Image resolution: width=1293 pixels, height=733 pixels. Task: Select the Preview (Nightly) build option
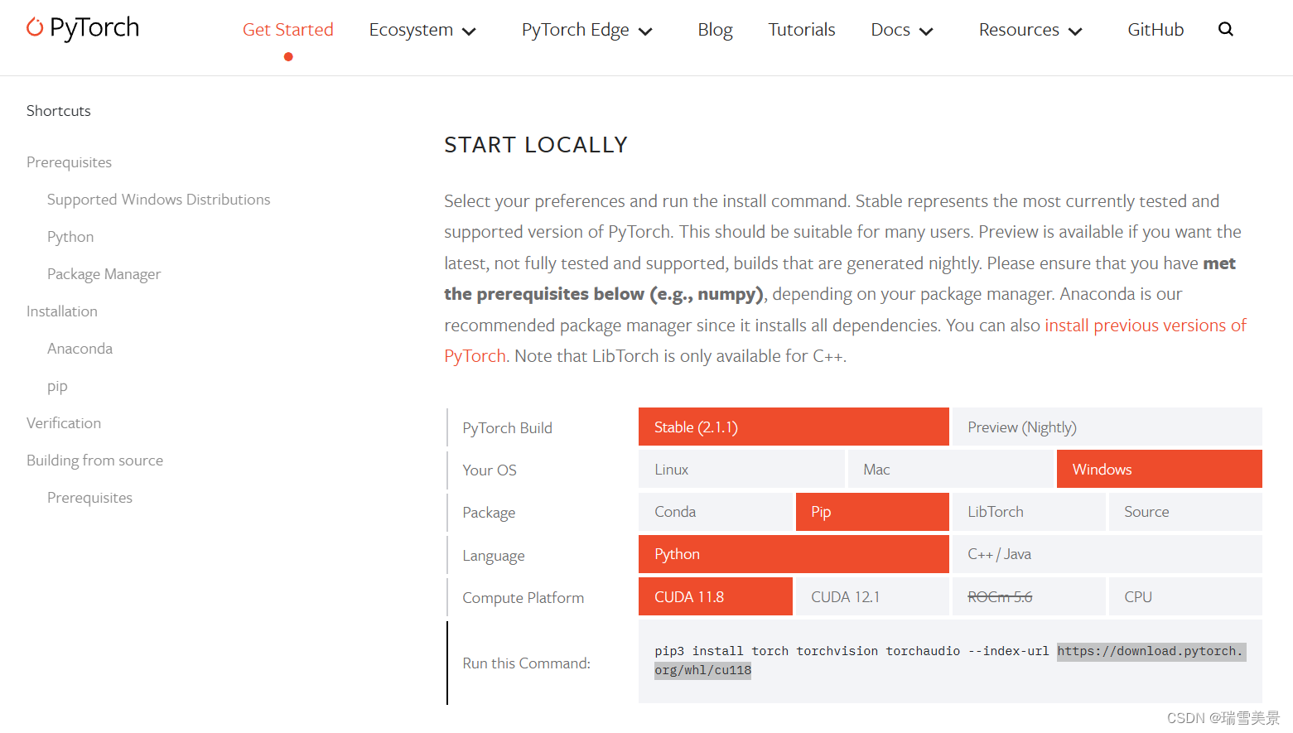coord(1107,427)
